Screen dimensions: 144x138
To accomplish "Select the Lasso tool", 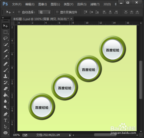I will pos(5,38).
